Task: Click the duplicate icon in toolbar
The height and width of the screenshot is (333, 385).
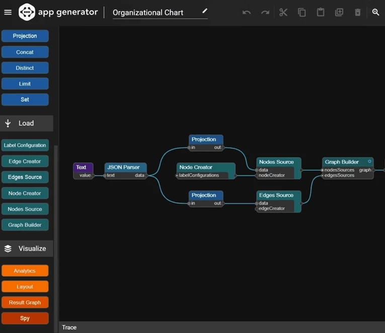Action: pos(339,12)
